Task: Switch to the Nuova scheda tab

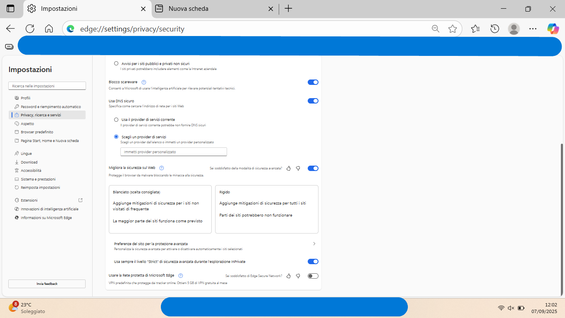Action: click(214, 9)
